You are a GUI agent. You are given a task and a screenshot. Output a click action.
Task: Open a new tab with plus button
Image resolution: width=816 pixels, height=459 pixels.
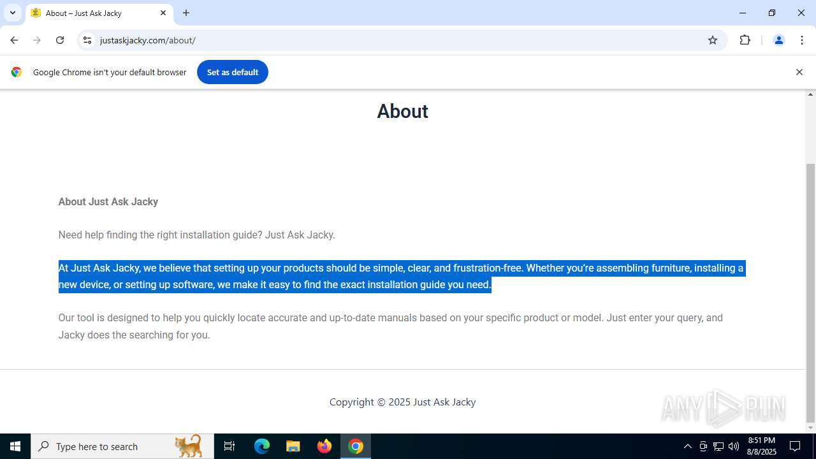coord(186,13)
